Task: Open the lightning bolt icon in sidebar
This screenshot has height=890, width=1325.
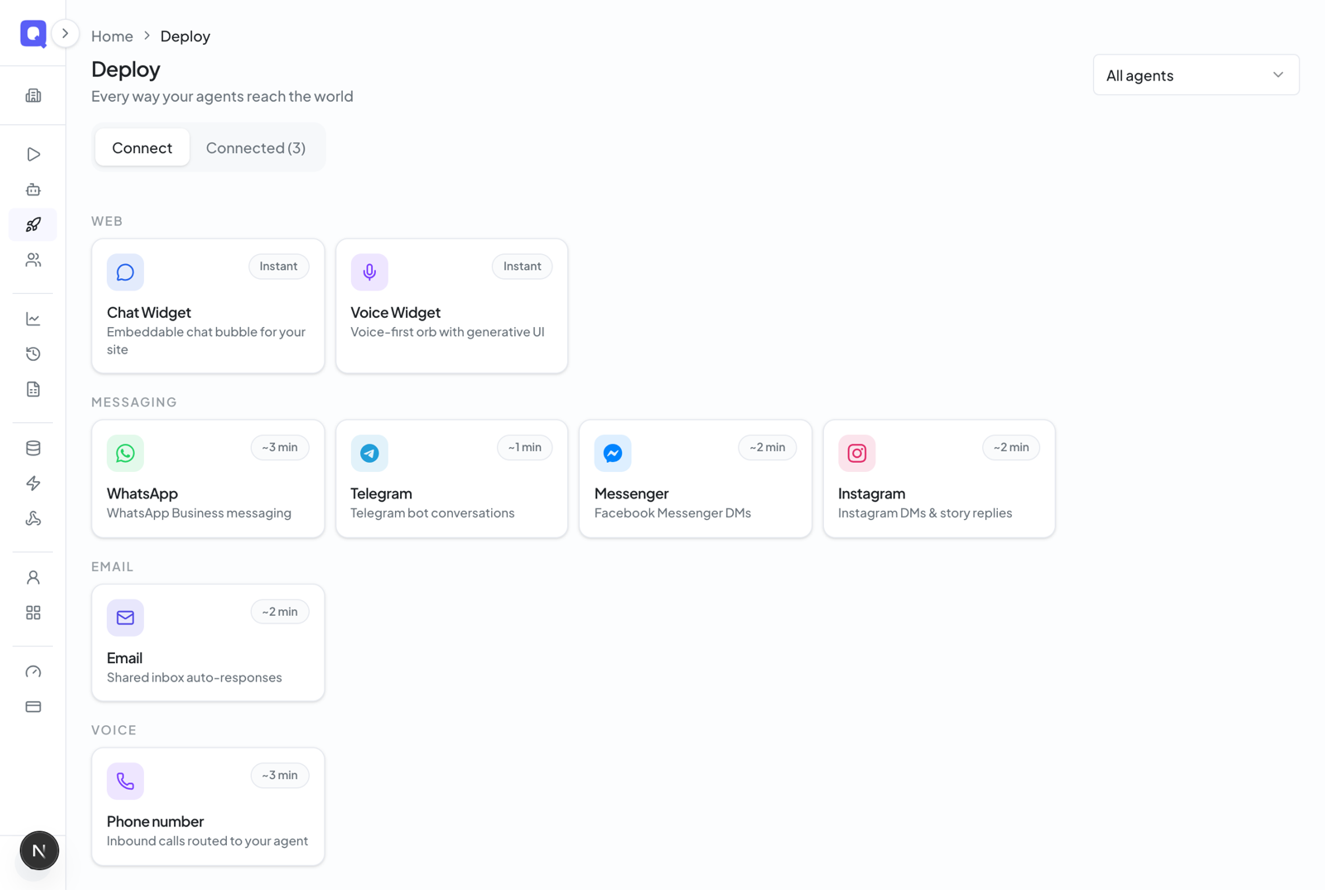Action: click(33, 483)
